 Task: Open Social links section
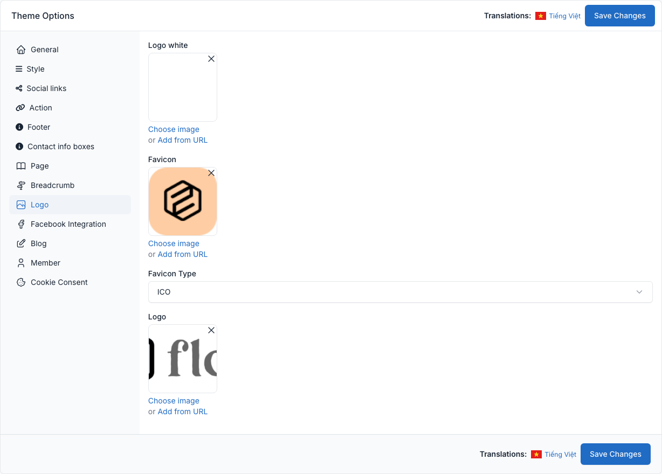pyautogui.click(x=70, y=88)
